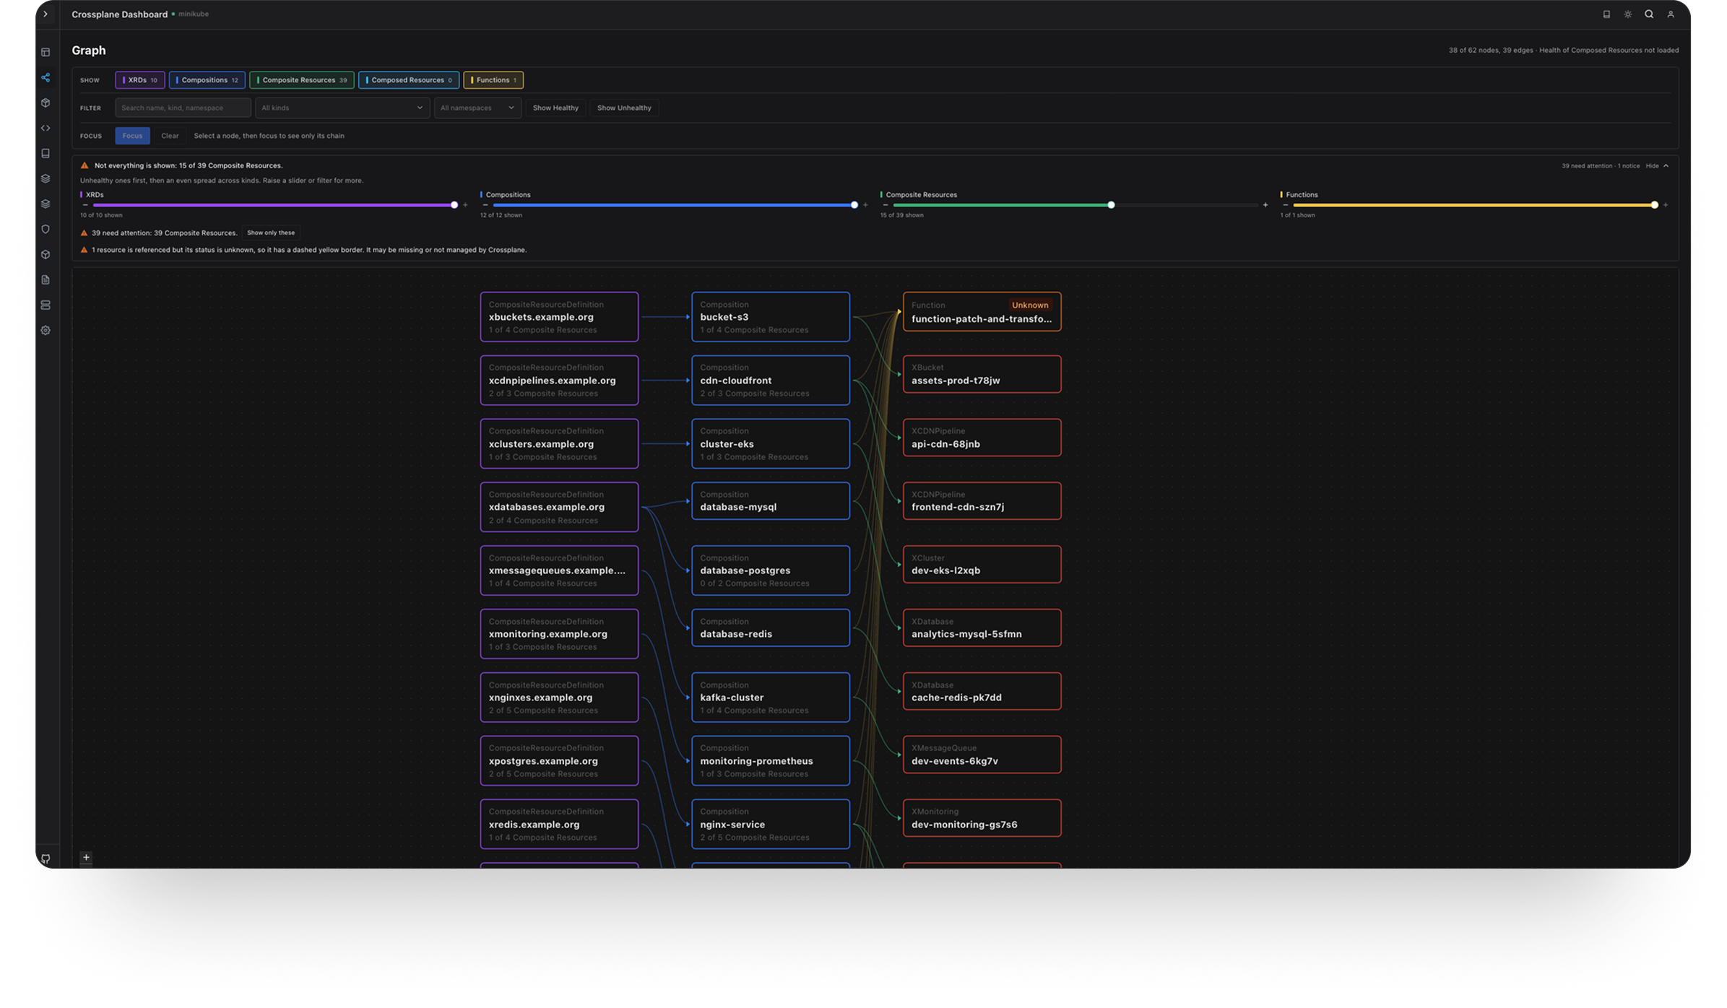Open the docs book icon in top bar

1606,14
